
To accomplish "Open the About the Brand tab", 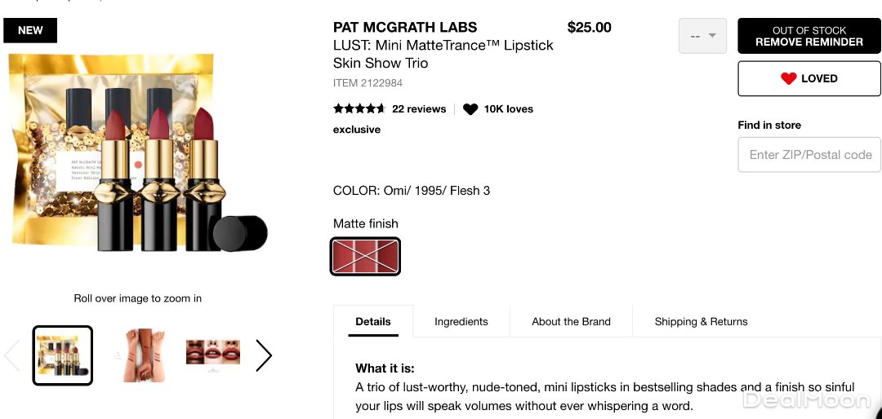I will point(571,321).
